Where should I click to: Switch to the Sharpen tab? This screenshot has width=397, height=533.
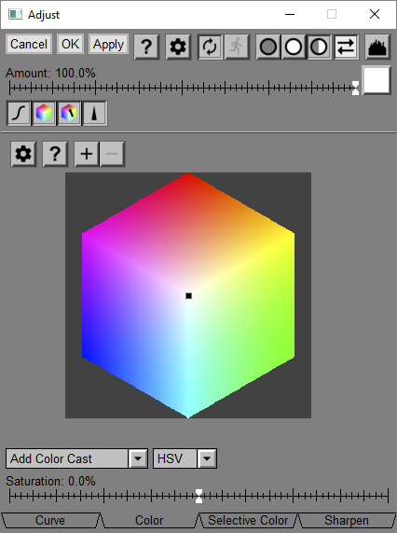point(347,521)
